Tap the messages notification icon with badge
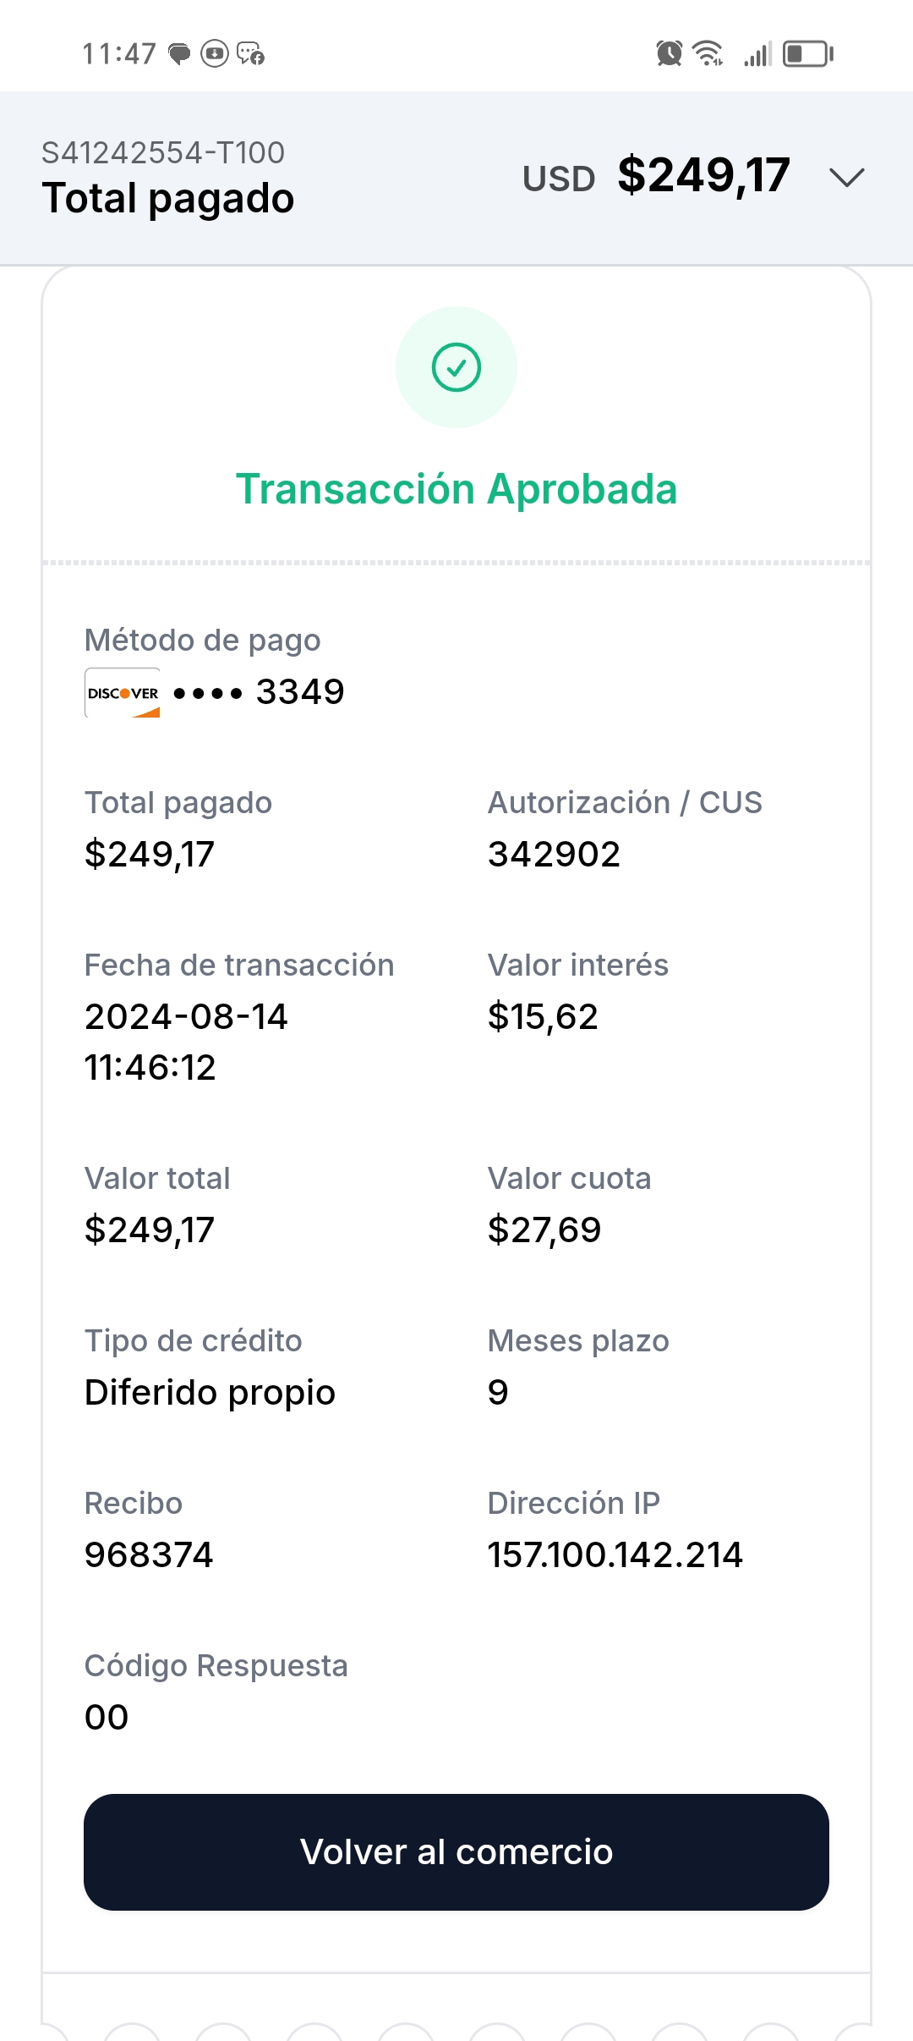Viewport: 913px width, 2041px height. click(x=251, y=54)
